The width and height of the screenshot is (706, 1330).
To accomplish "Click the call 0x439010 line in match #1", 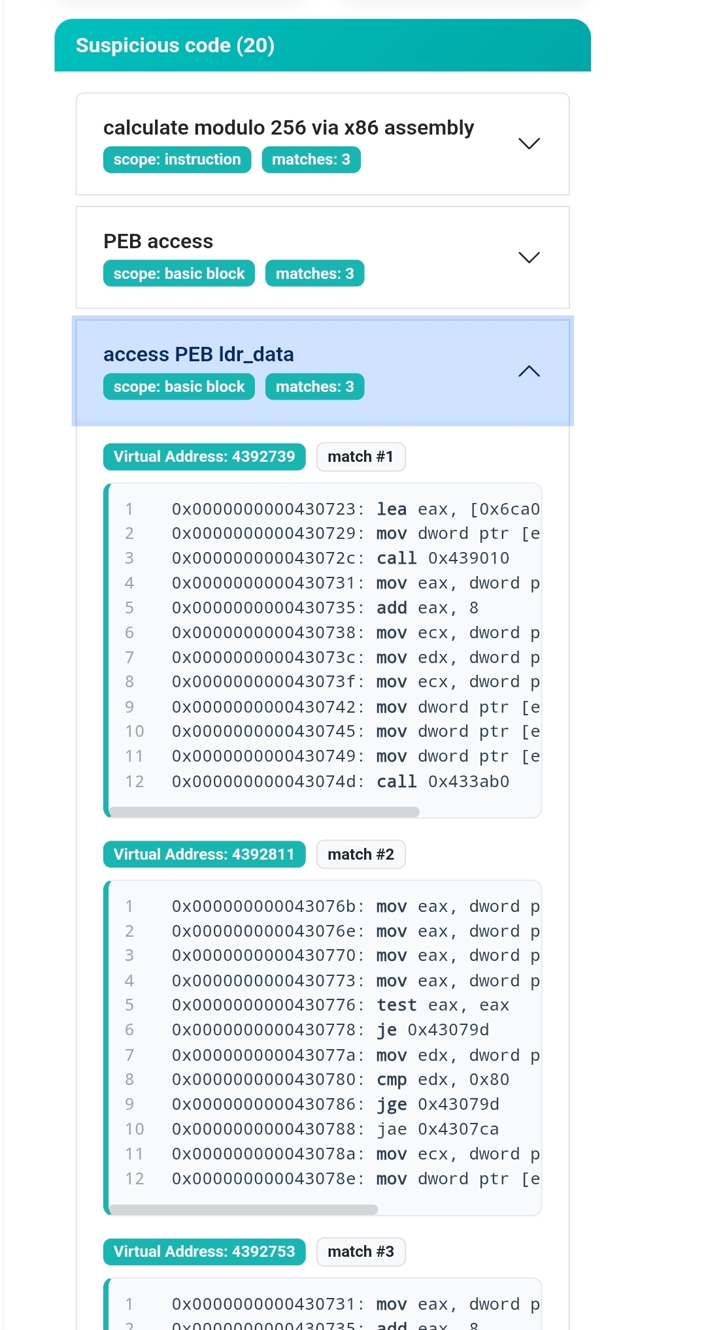I will (x=443, y=559).
